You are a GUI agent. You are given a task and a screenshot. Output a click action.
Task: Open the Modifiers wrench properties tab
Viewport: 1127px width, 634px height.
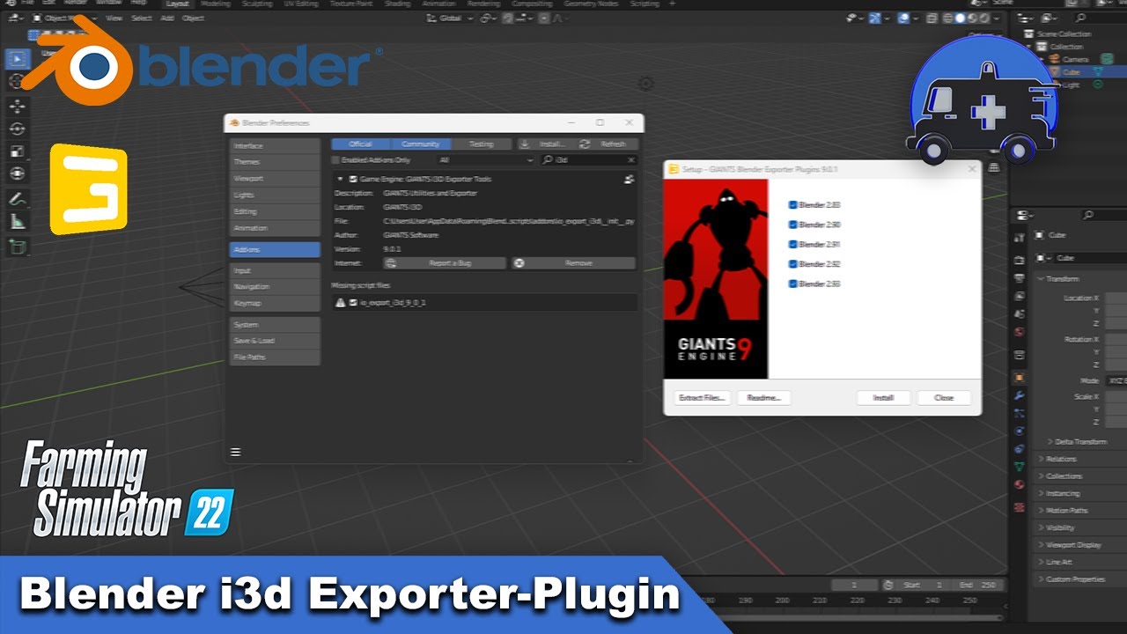coord(1020,395)
